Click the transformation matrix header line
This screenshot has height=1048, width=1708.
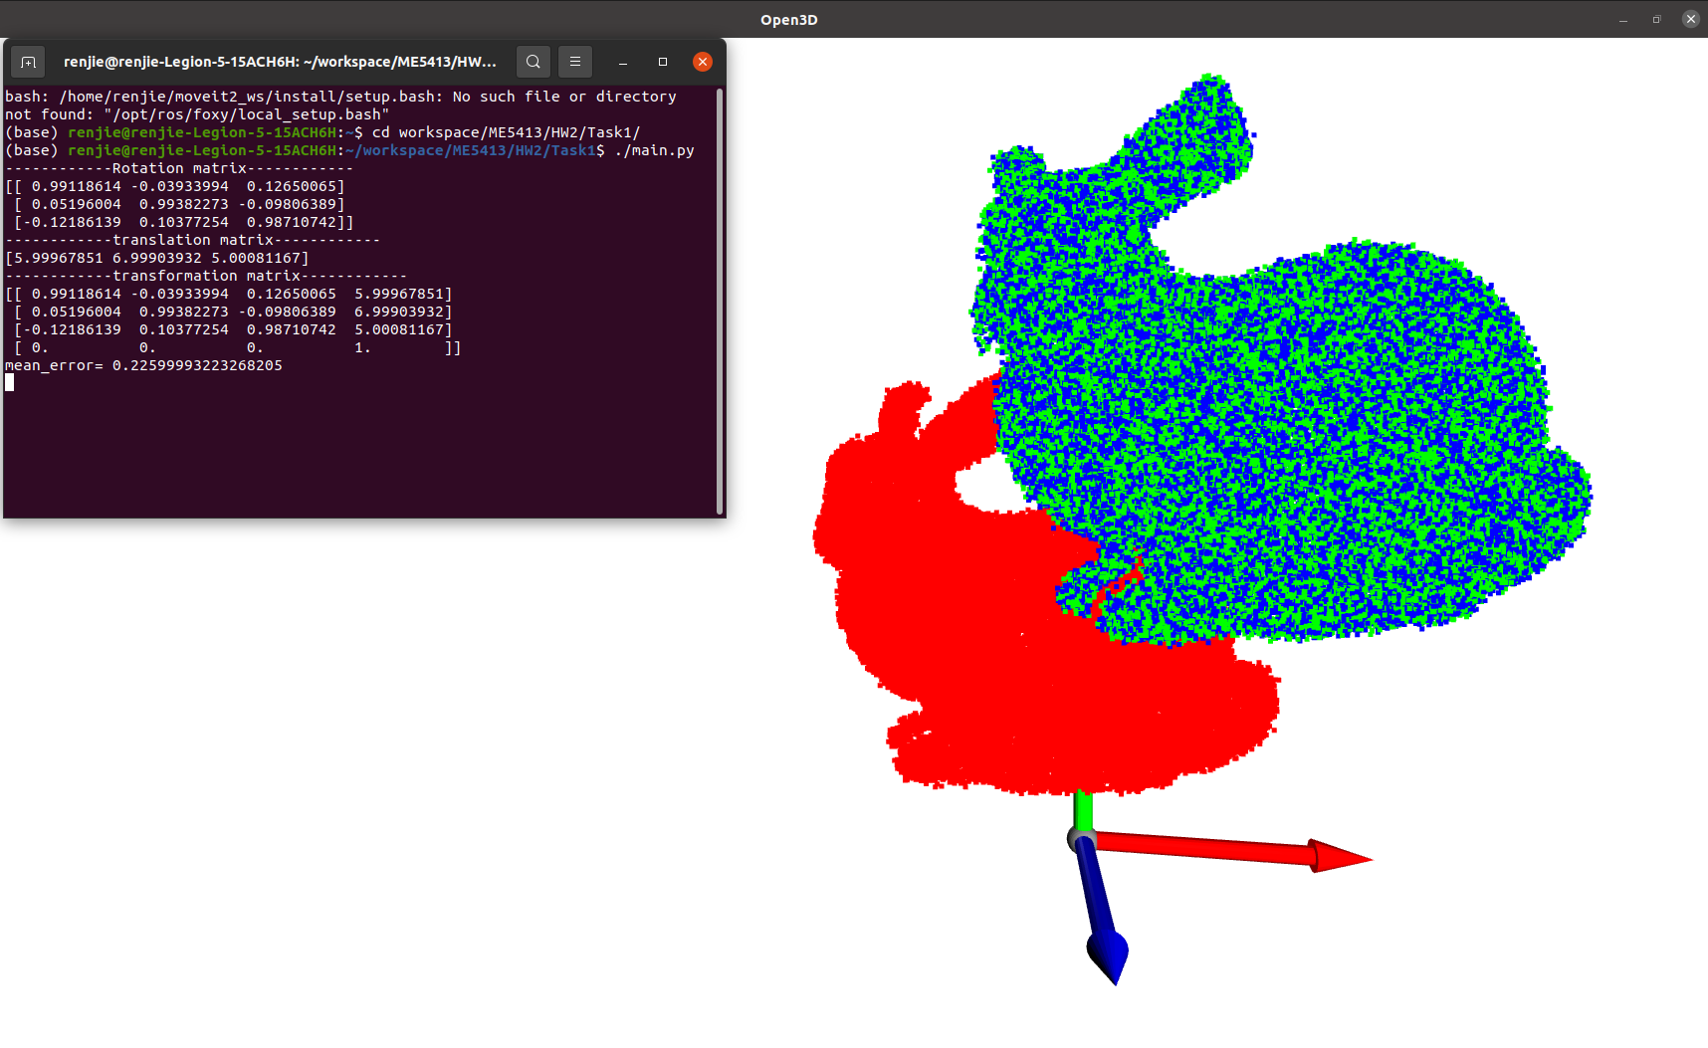pos(206,276)
